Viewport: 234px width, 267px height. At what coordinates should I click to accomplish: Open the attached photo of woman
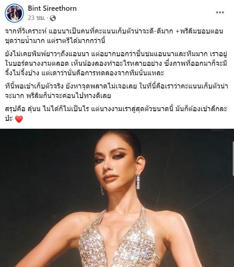pyautogui.click(x=117, y=198)
